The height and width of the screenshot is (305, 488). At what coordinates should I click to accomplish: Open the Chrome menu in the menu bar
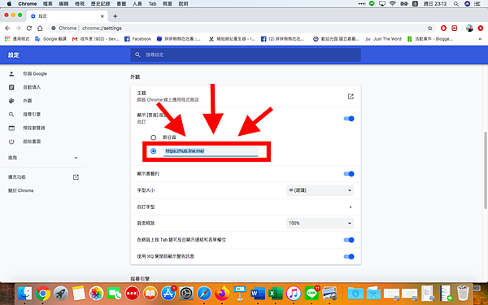(28, 4)
